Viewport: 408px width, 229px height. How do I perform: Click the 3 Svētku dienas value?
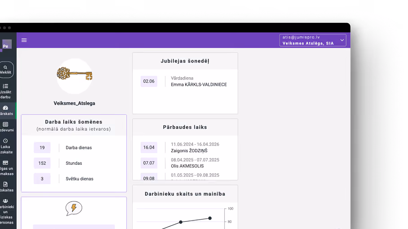tap(42, 179)
